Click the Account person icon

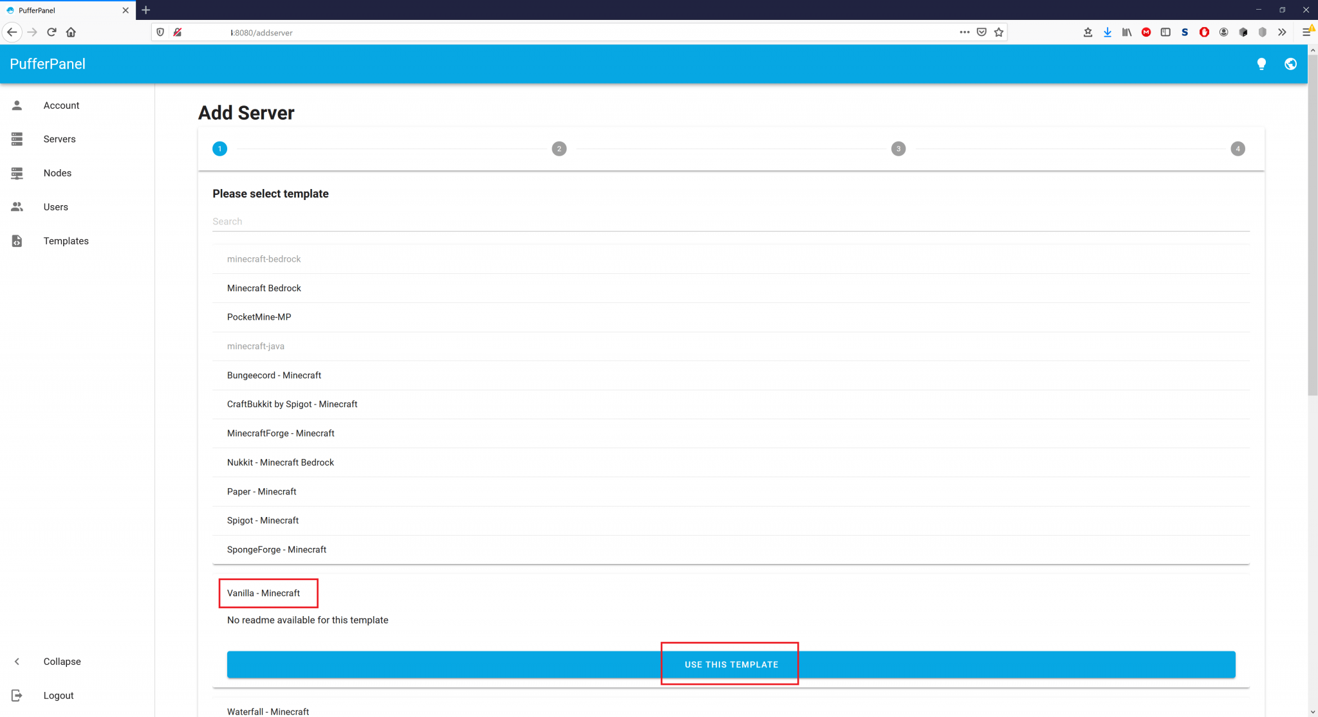17,105
